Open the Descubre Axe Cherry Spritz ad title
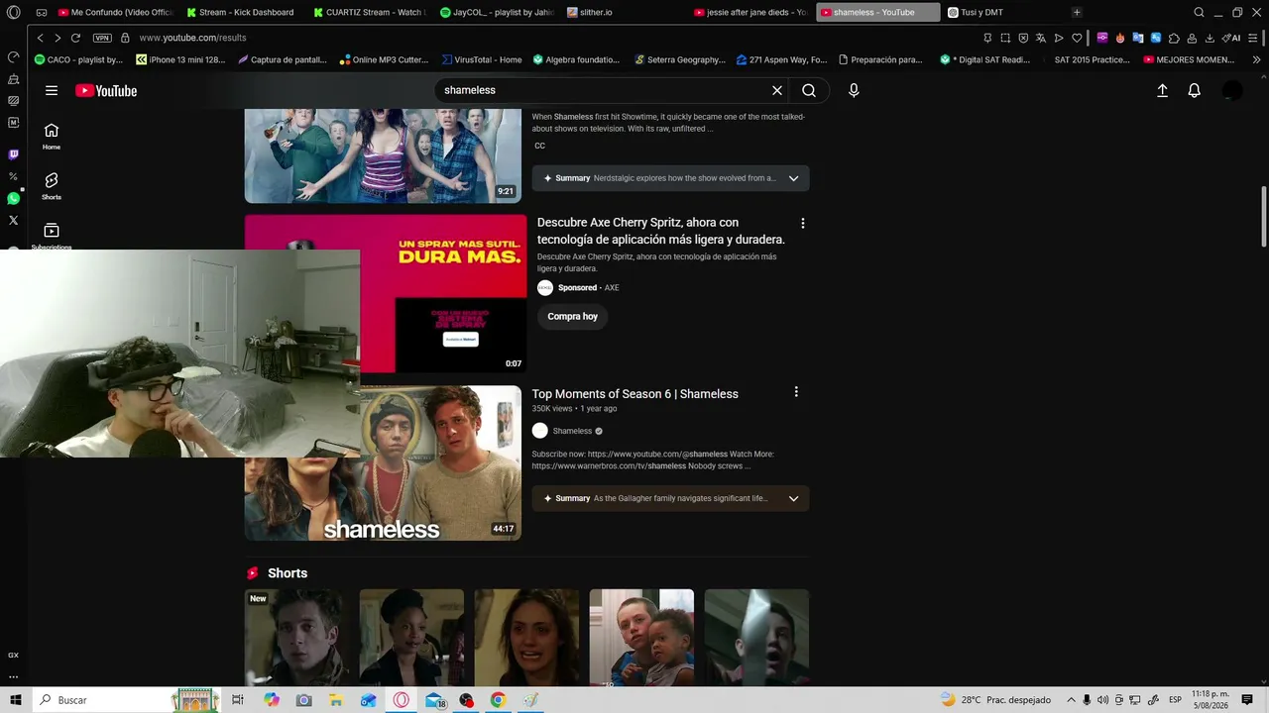This screenshot has height=713, width=1269. coord(661,231)
